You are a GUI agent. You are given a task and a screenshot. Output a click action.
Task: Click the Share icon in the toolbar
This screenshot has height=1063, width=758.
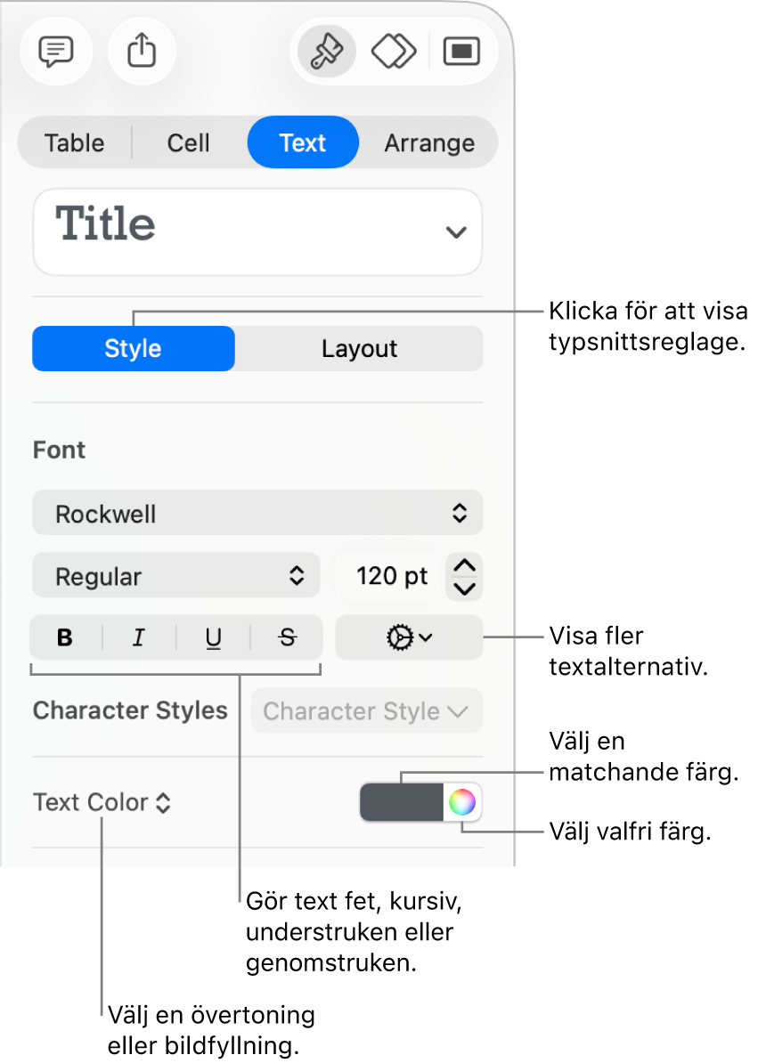point(142,53)
